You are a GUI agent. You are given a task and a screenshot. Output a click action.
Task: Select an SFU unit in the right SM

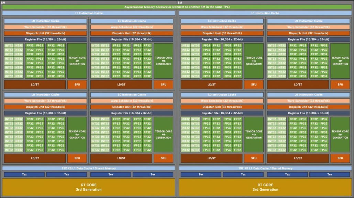(254, 84)
